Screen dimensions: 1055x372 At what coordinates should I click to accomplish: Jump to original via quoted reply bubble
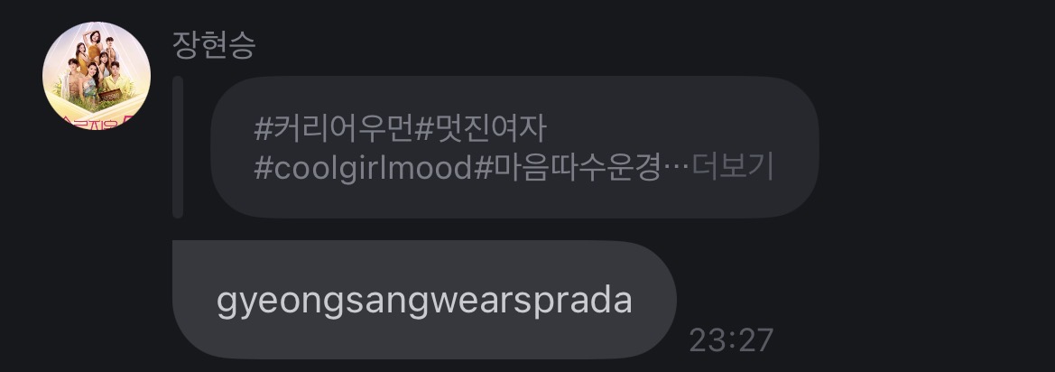tap(514, 147)
